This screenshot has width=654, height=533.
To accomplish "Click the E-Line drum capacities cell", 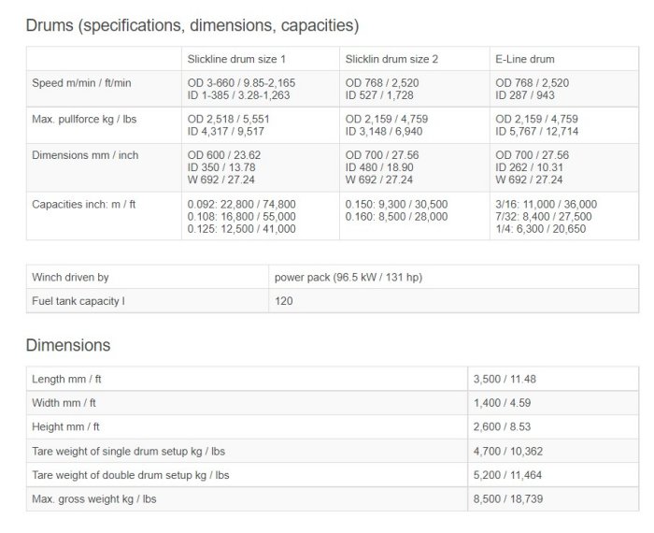I will point(546,216).
